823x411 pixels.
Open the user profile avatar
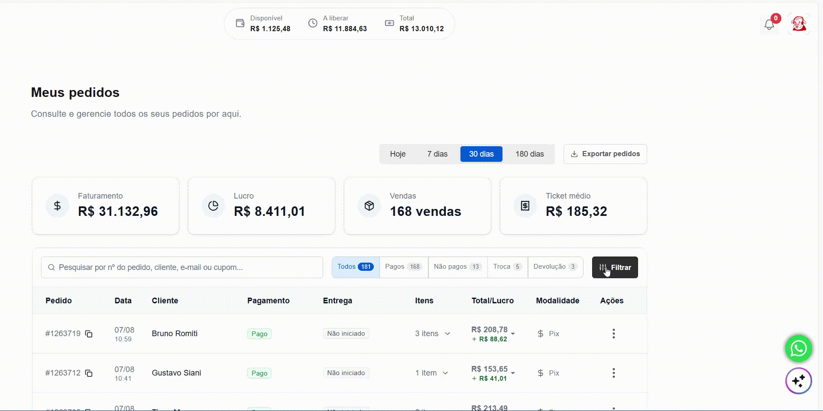pos(798,24)
